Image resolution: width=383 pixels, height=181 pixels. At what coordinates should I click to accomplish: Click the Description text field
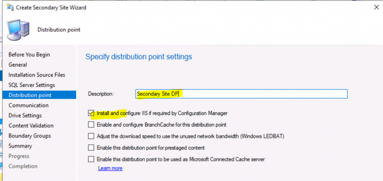241,94
